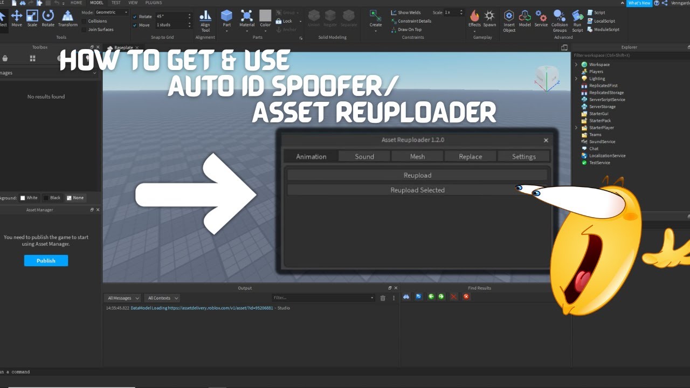690x388 pixels.
Task: Select None background option
Action: [x=75, y=198]
